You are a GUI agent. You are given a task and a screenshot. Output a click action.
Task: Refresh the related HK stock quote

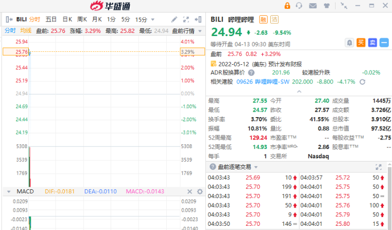pyautogui.click(x=362, y=82)
